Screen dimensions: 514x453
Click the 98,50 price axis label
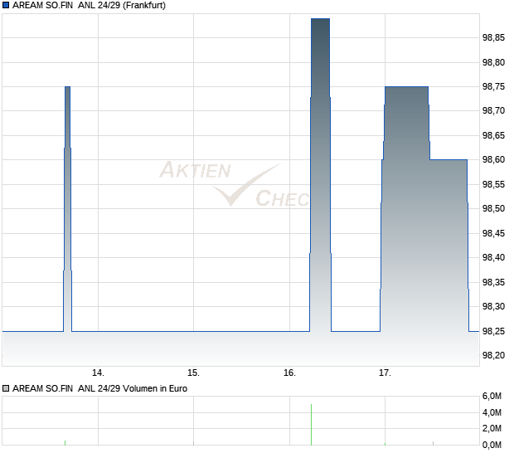[x=493, y=208]
